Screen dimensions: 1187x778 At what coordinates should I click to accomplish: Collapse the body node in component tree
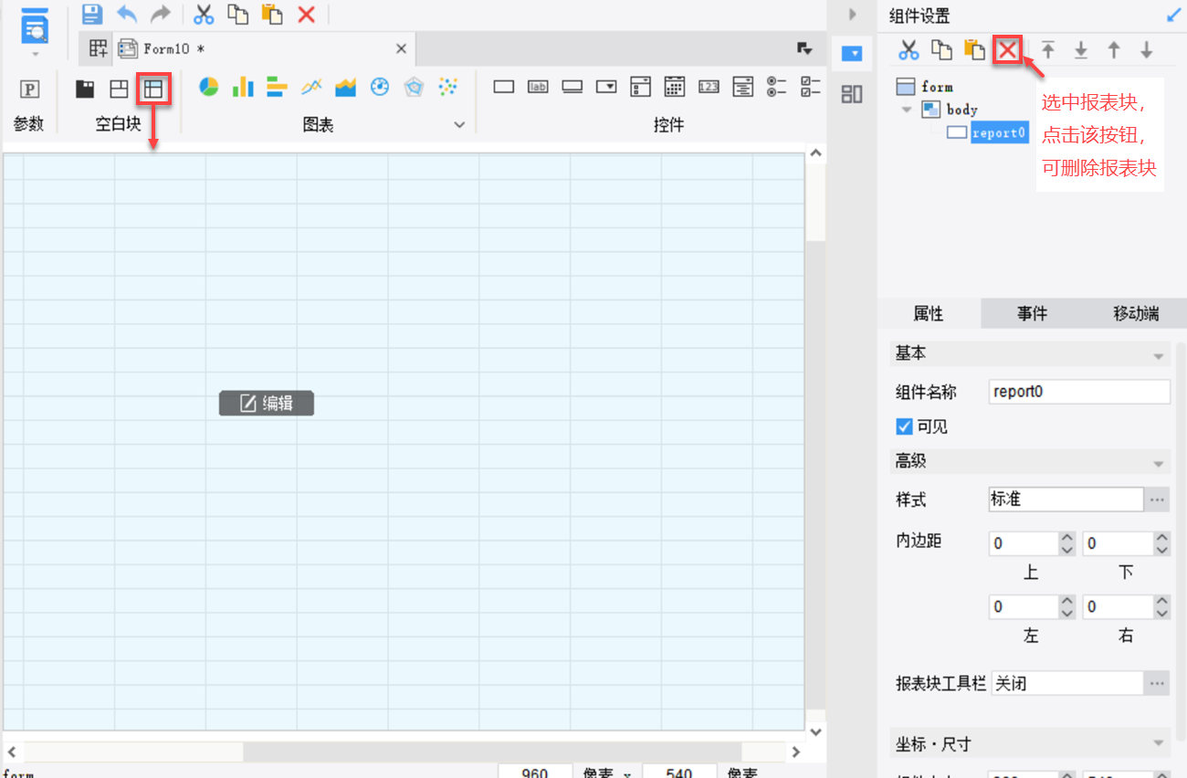point(907,110)
